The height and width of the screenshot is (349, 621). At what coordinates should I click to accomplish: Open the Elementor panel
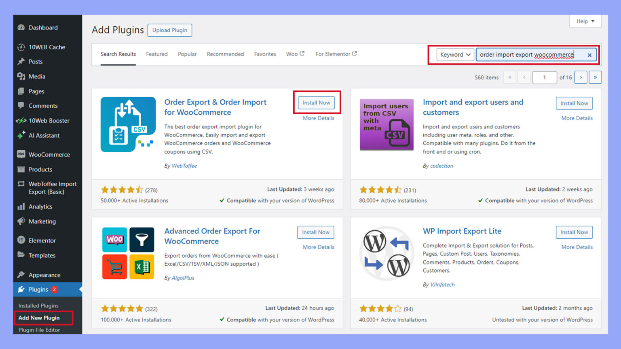pos(41,240)
